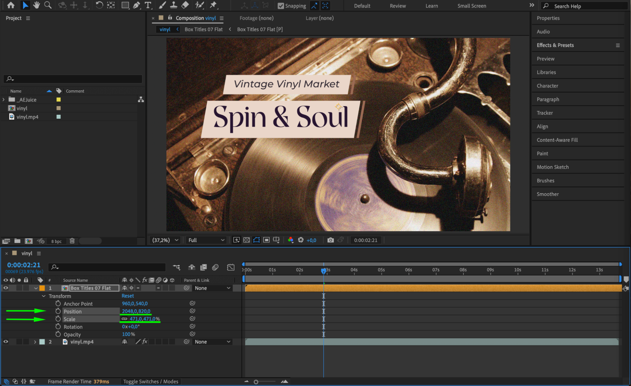The height and width of the screenshot is (386, 631).
Task: Click the delete trash icon in Project panel
Action: pos(72,241)
